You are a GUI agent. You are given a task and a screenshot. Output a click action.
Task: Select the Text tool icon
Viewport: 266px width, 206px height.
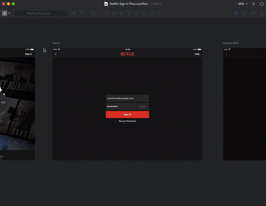(81, 13)
